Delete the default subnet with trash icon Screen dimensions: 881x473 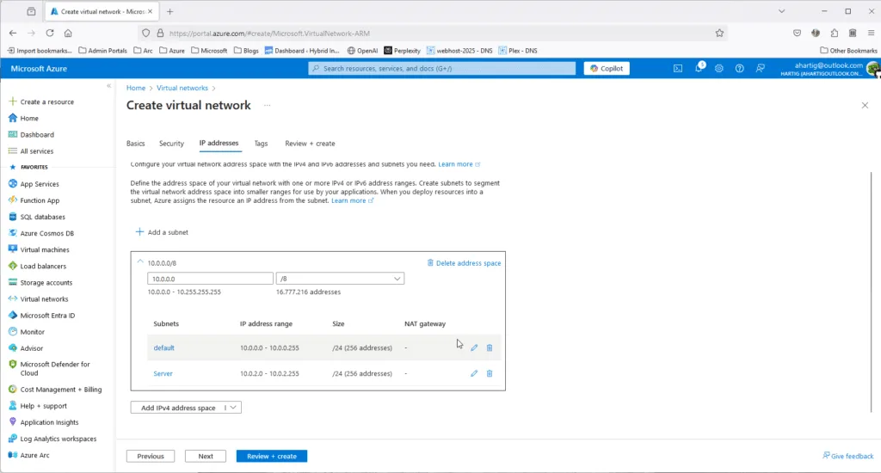pyautogui.click(x=490, y=347)
